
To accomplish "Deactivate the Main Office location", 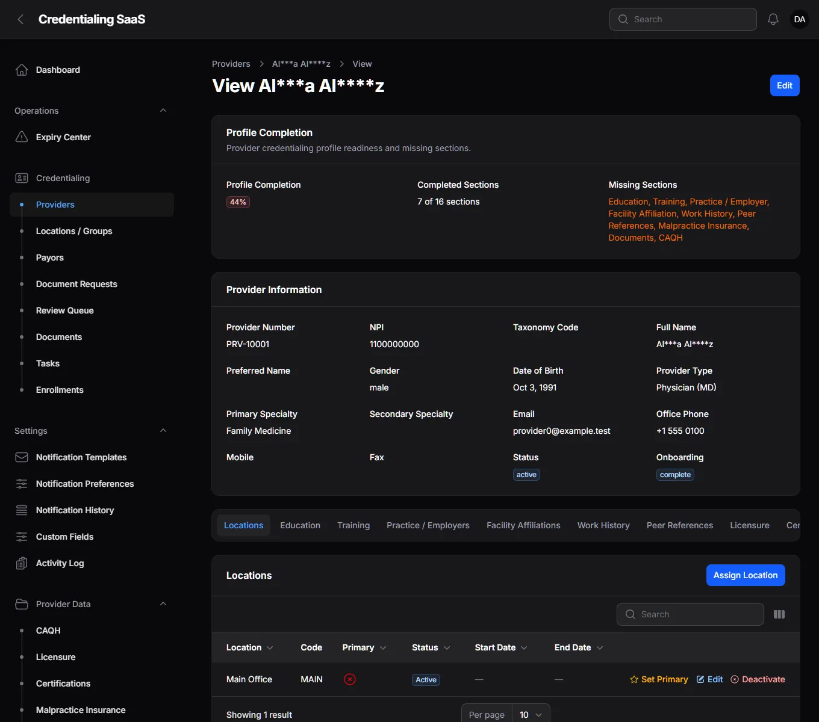I will coord(758,679).
